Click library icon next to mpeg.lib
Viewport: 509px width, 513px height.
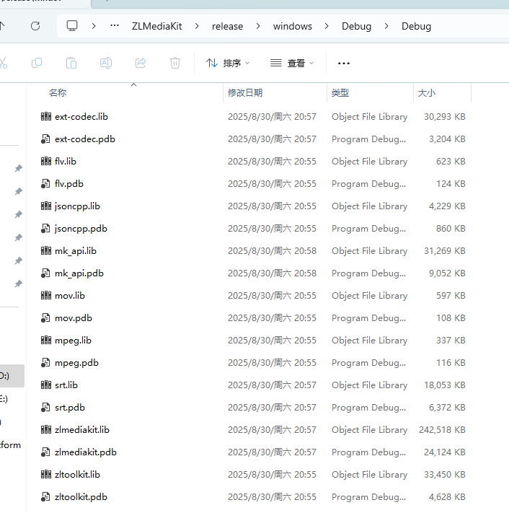tap(45, 341)
